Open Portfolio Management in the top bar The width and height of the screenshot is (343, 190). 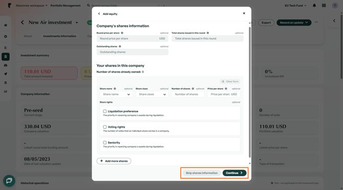(66, 6)
